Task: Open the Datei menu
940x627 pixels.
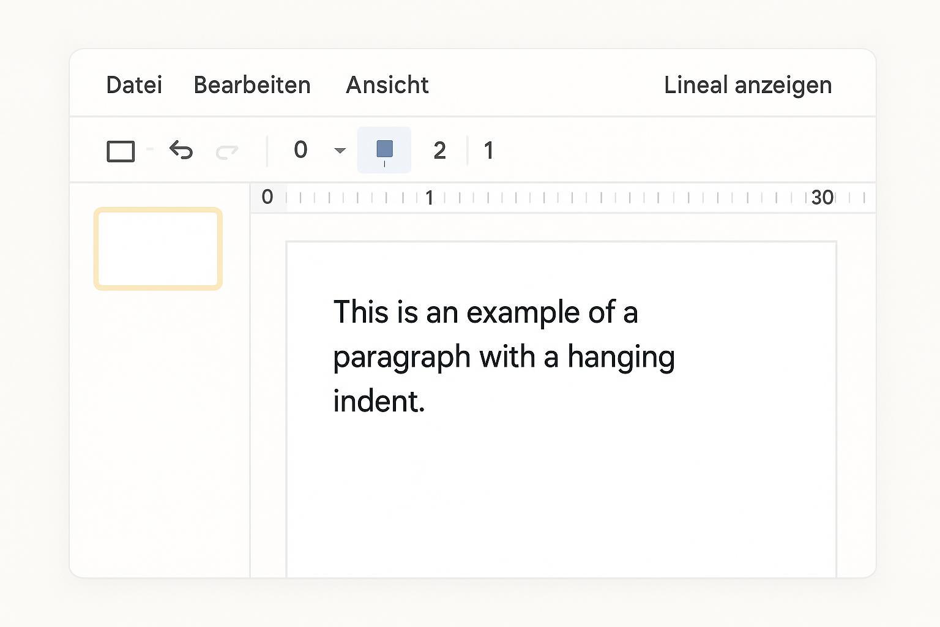Action: (134, 85)
